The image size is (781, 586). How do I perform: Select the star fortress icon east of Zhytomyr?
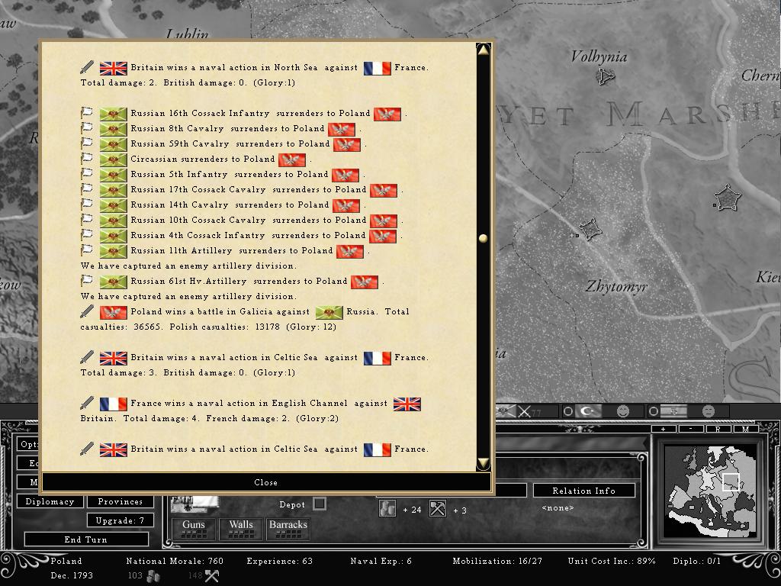coord(728,198)
